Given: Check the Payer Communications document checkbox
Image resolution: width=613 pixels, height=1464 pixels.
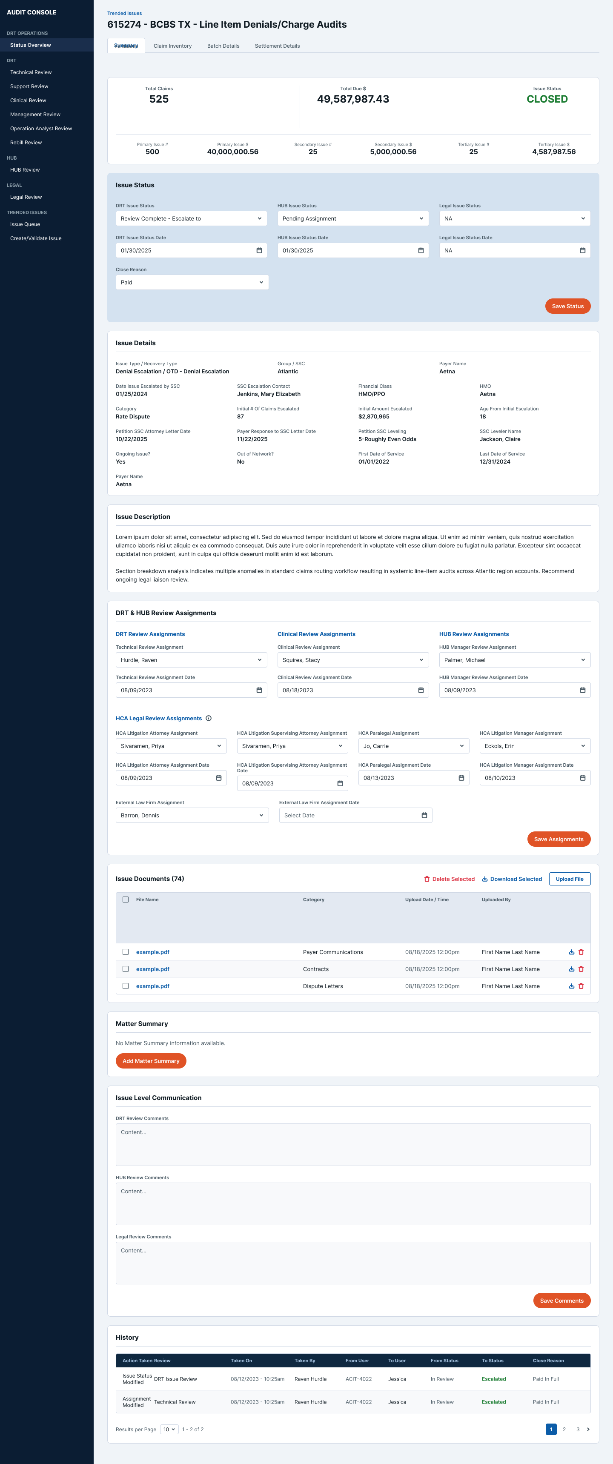Looking at the screenshot, I should coord(126,952).
